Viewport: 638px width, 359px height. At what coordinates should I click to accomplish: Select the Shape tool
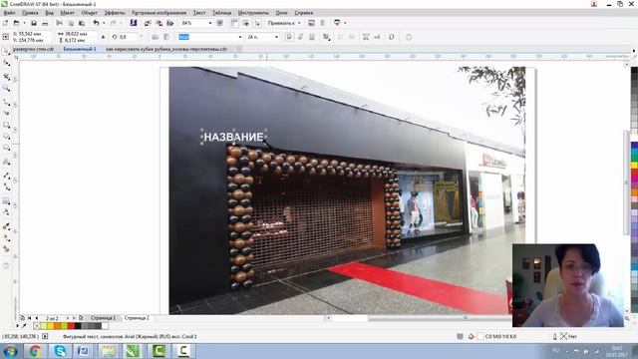coord(6,63)
